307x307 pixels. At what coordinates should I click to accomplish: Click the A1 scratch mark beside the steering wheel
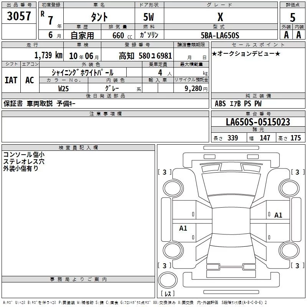coord(278,215)
